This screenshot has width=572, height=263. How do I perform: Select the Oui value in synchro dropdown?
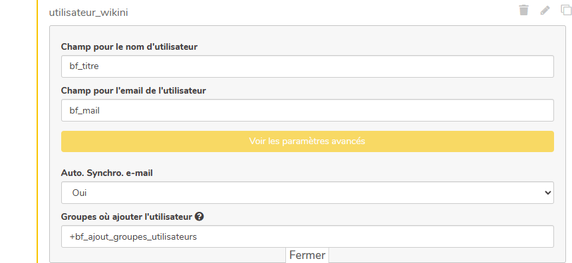[x=80, y=193]
